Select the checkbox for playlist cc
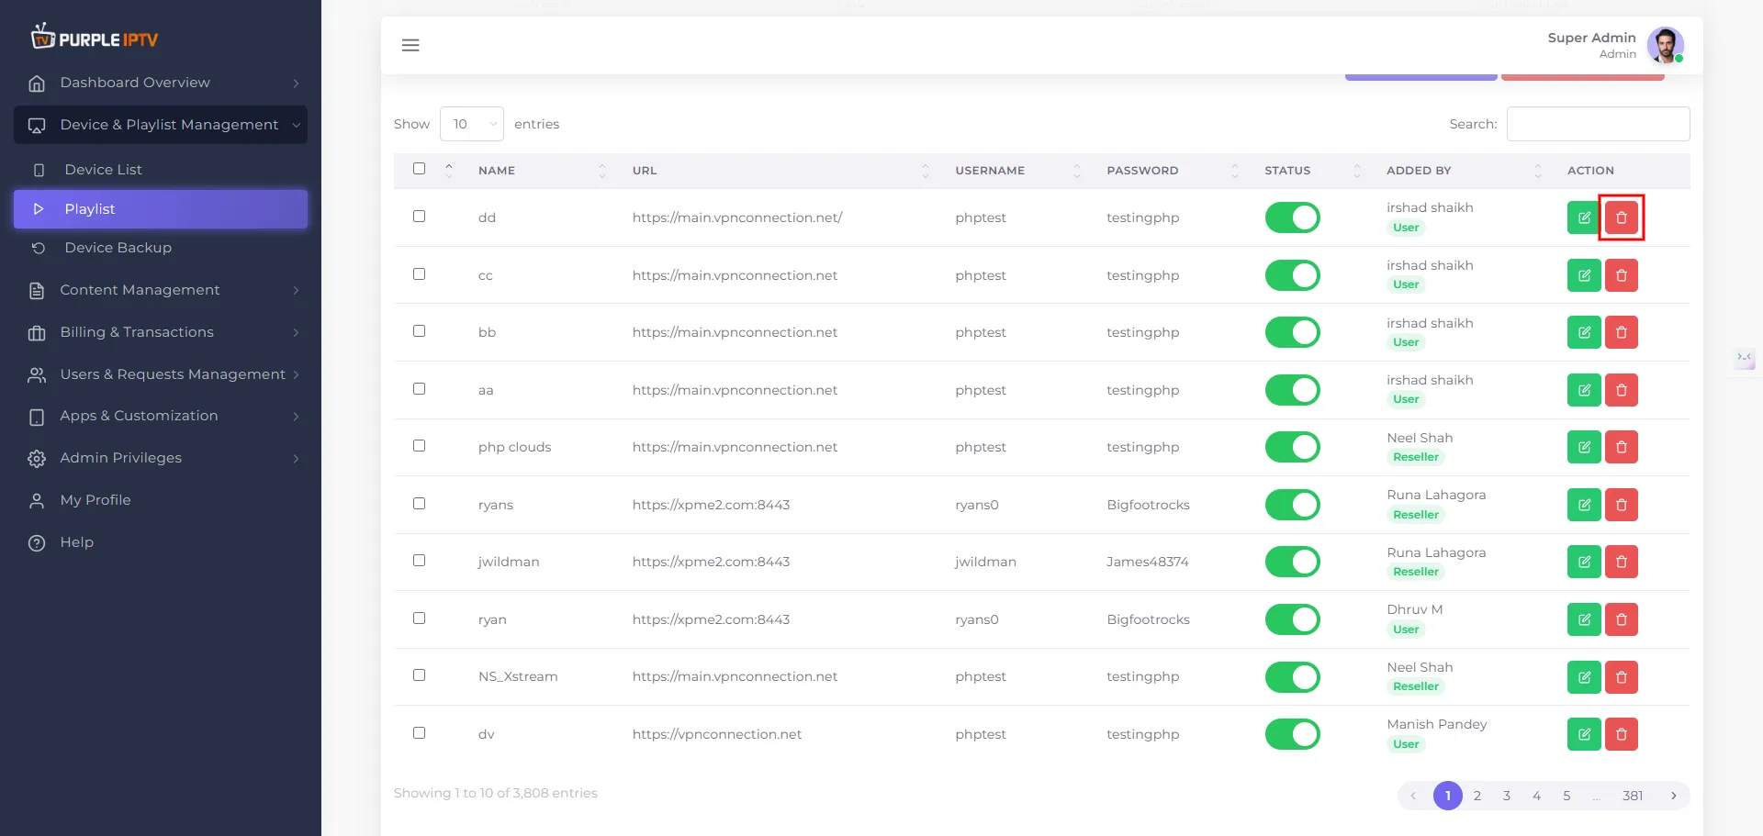This screenshot has width=1763, height=836. tap(419, 274)
